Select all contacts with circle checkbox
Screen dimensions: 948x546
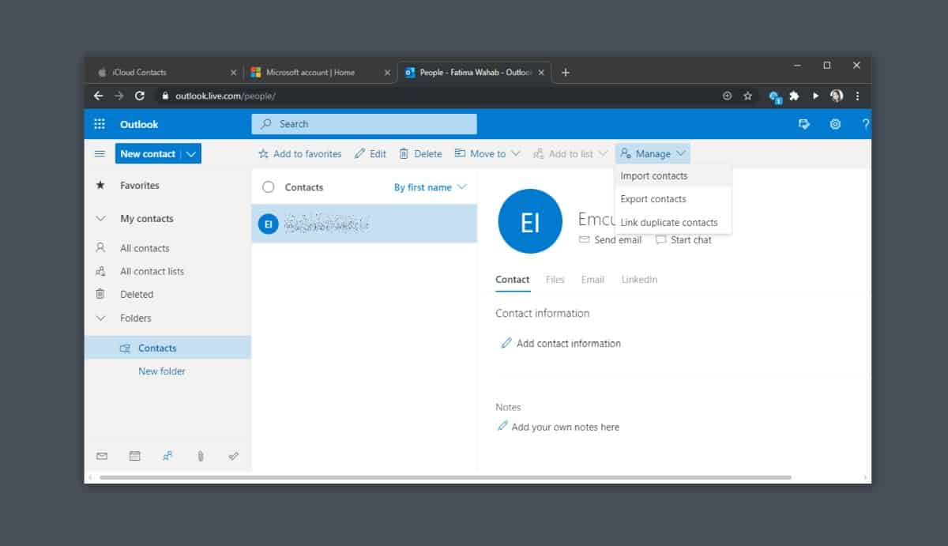coord(268,187)
